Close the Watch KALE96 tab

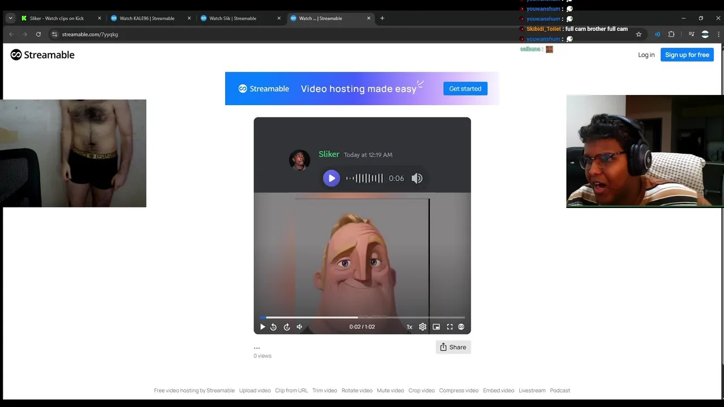coord(189,18)
